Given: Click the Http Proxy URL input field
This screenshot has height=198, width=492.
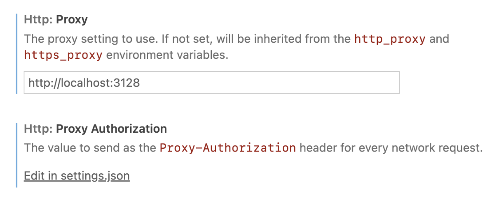Looking at the screenshot, I should coord(211,83).
